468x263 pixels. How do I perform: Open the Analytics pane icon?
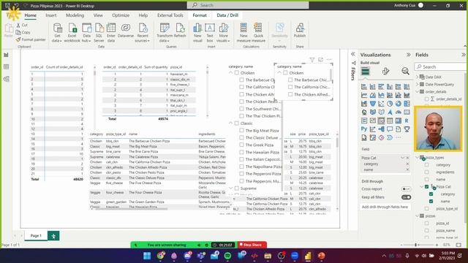(405, 71)
